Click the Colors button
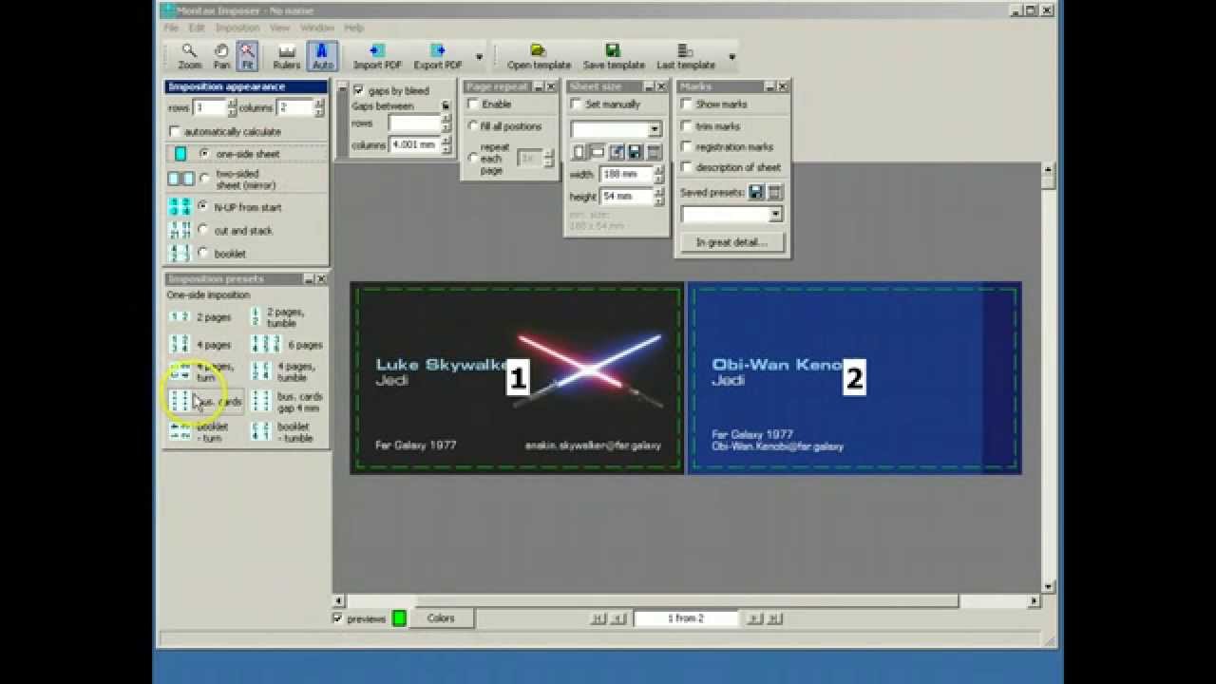1216x684 pixels. click(x=441, y=618)
